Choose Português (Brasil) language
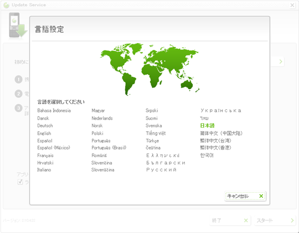This screenshot has width=299, height=233. click(x=109, y=148)
